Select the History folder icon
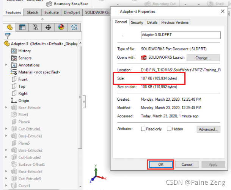 pos(14,51)
